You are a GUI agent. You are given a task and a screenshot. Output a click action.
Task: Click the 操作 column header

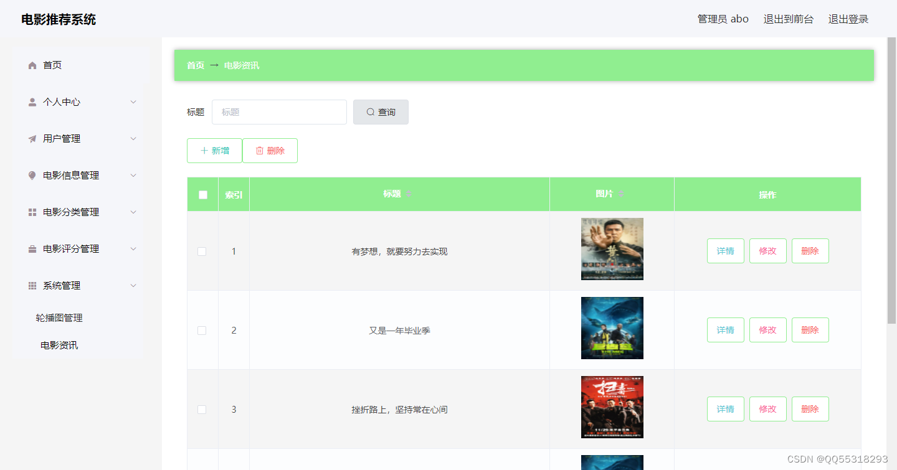[767, 195]
